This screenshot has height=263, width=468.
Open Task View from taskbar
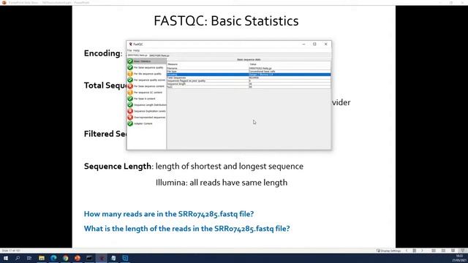coord(29,258)
